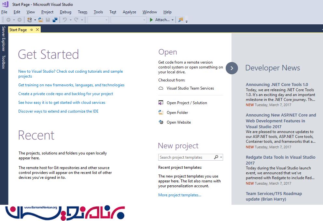Open 'Team Services/TFS Roadmap update' article
The width and height of the screenshot is (323, 221).
(x=274, y=196)
